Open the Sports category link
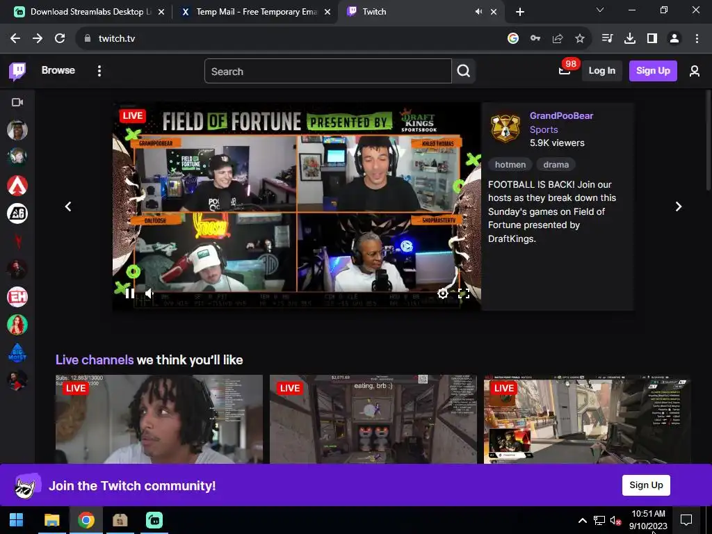Viewport: 712px width, 534px height. click(544, 130)
